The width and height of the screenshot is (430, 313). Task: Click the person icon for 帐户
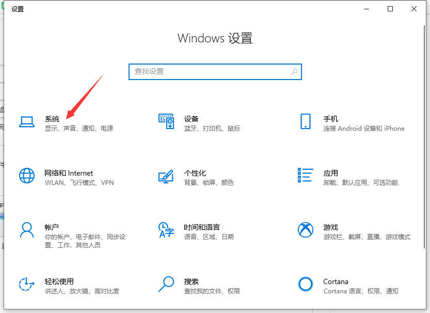click(26, 230)
